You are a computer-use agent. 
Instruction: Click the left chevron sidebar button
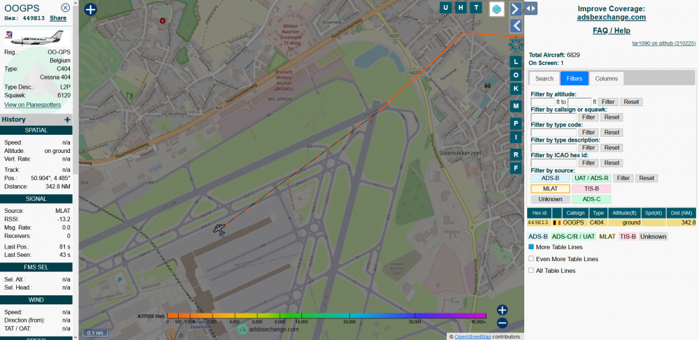click(516, 25)
